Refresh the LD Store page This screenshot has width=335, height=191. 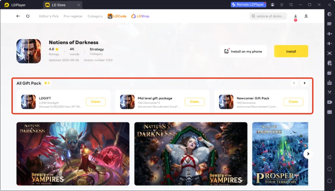(28, 16)
